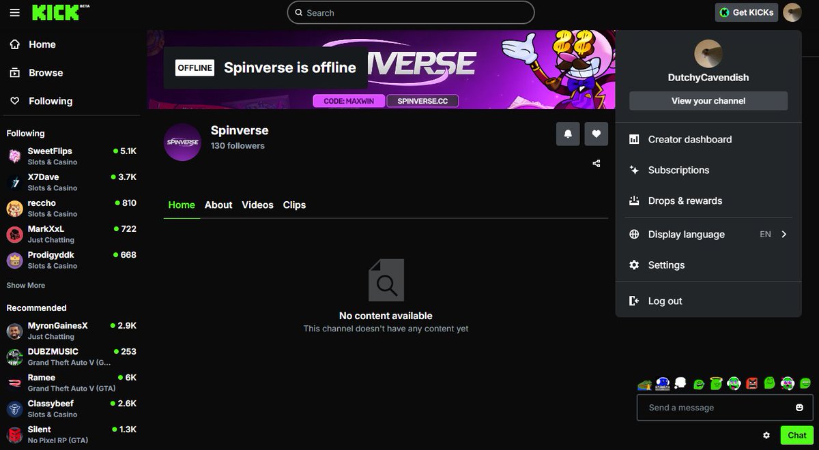The height and width of the screenshot is (450, 819).
Task: Click SPINVERSE.CC link in banner
Action: point(422,101)
